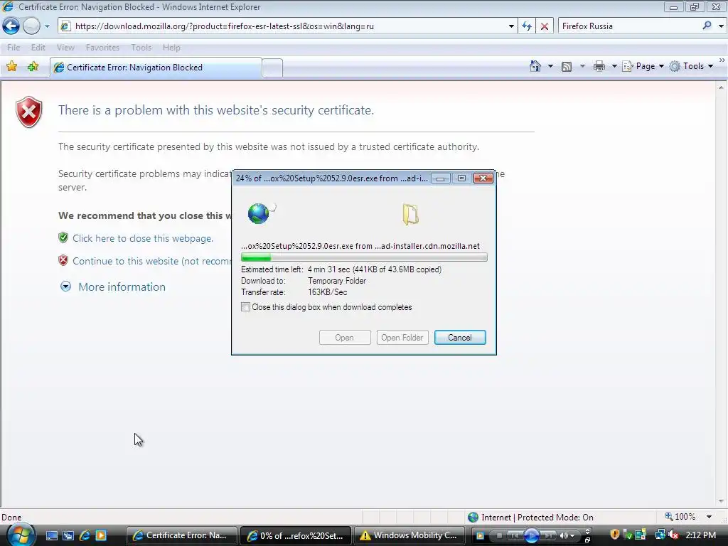Open the Tools menu in menu bar
728x546 pixels.
141,48
